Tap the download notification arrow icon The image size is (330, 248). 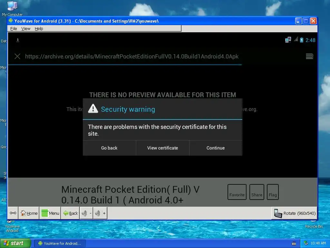click(x=18, y=40)
